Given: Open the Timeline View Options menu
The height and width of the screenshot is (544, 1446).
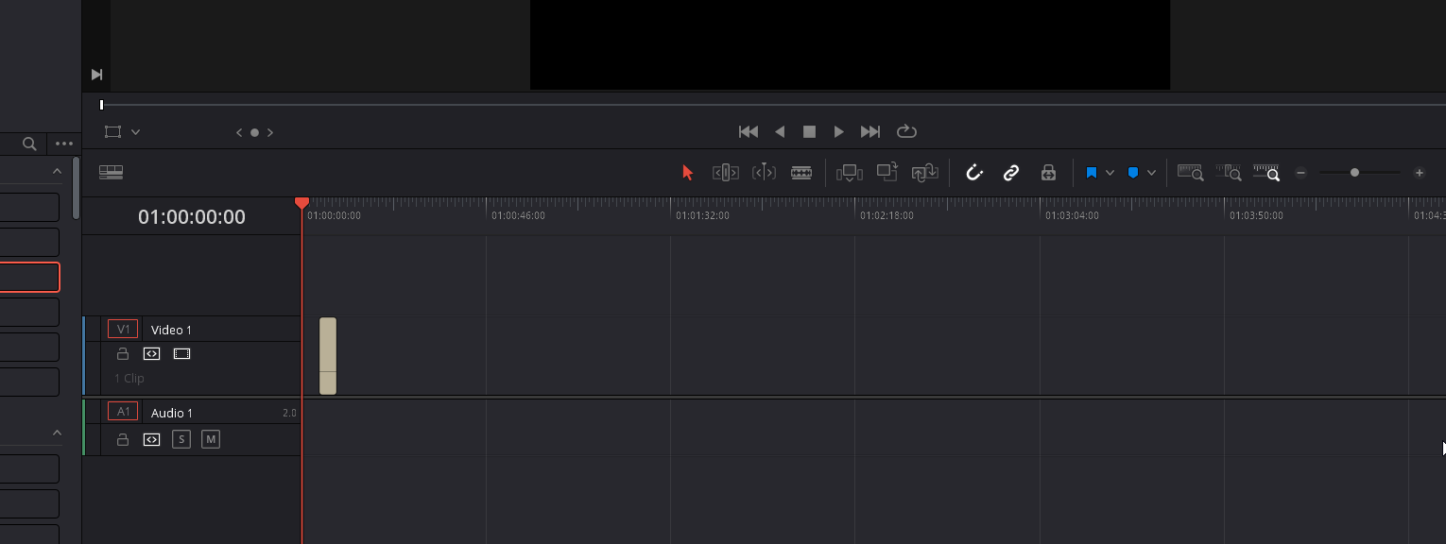Looking at the screenshot, I should point(112,173).
